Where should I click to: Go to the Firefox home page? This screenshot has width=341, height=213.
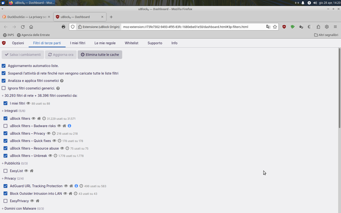[31, 27]
